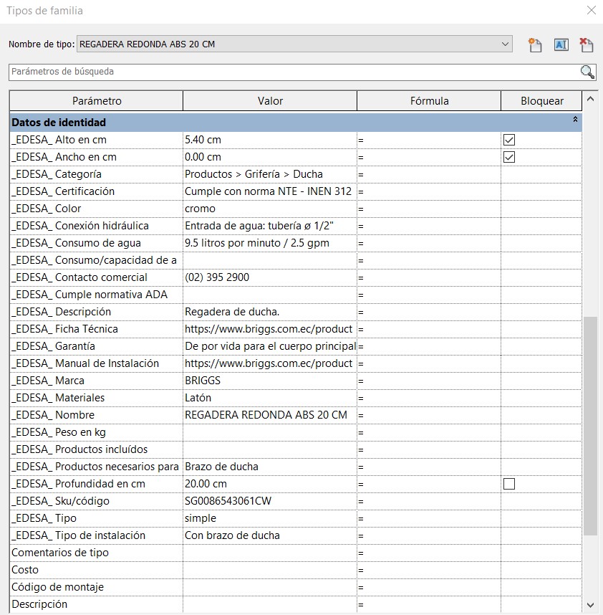Image resolution: width=603 pixels, height=615 pixels.
Task: Uncheck the lock for Ancho en cm
Action: [509, 157]
